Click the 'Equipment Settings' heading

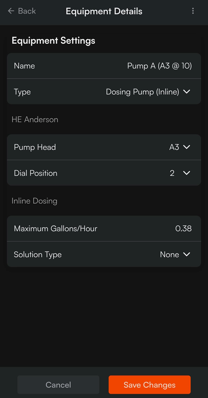[53, 41]
